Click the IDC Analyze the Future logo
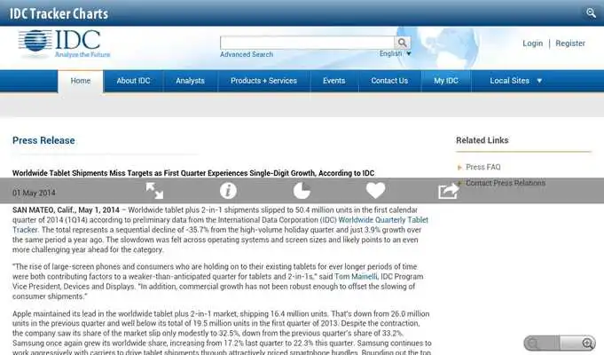 coord(64,43)
